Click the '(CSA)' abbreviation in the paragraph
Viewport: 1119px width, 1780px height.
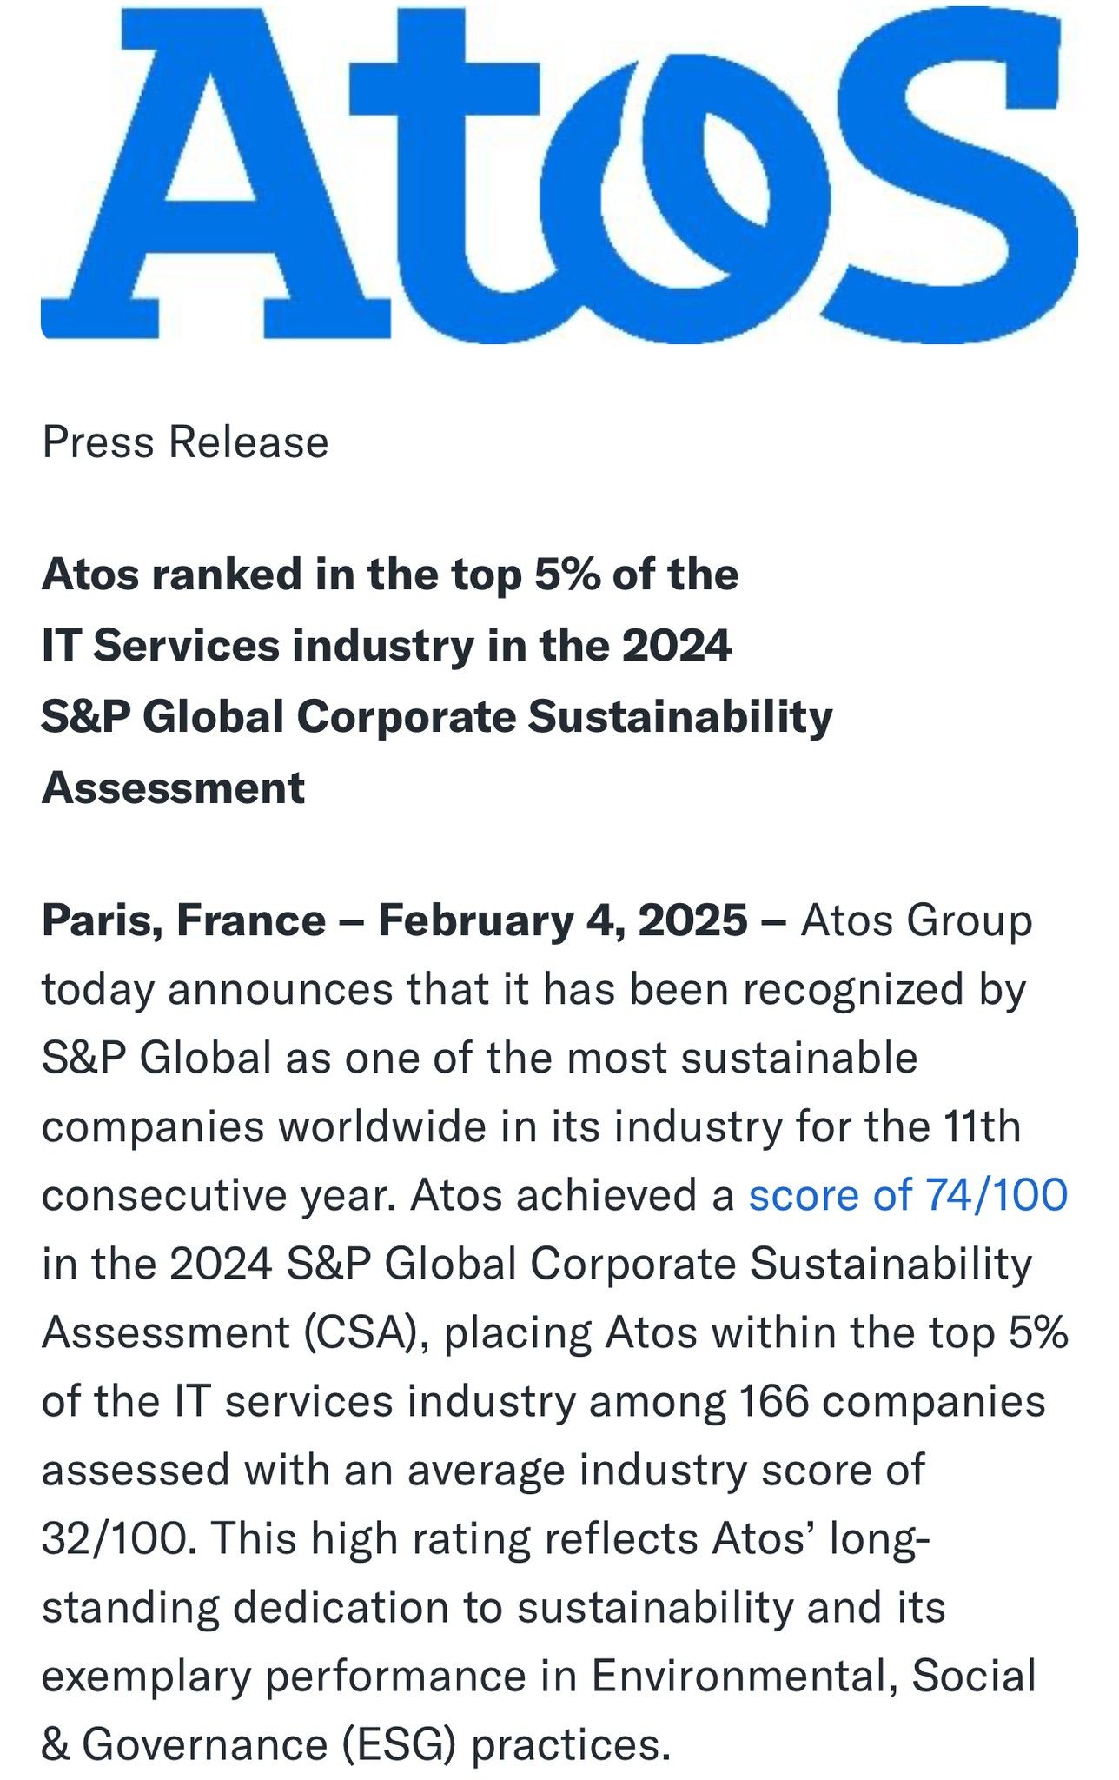[366, 1332]
